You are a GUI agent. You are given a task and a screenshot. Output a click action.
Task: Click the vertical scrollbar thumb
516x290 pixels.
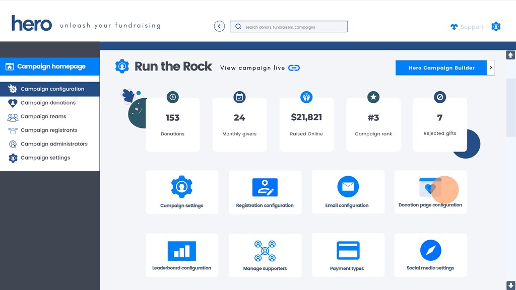click(x=511, y=108)
